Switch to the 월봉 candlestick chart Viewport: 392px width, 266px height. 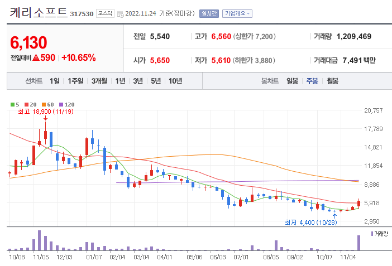[x=333, y=81]
